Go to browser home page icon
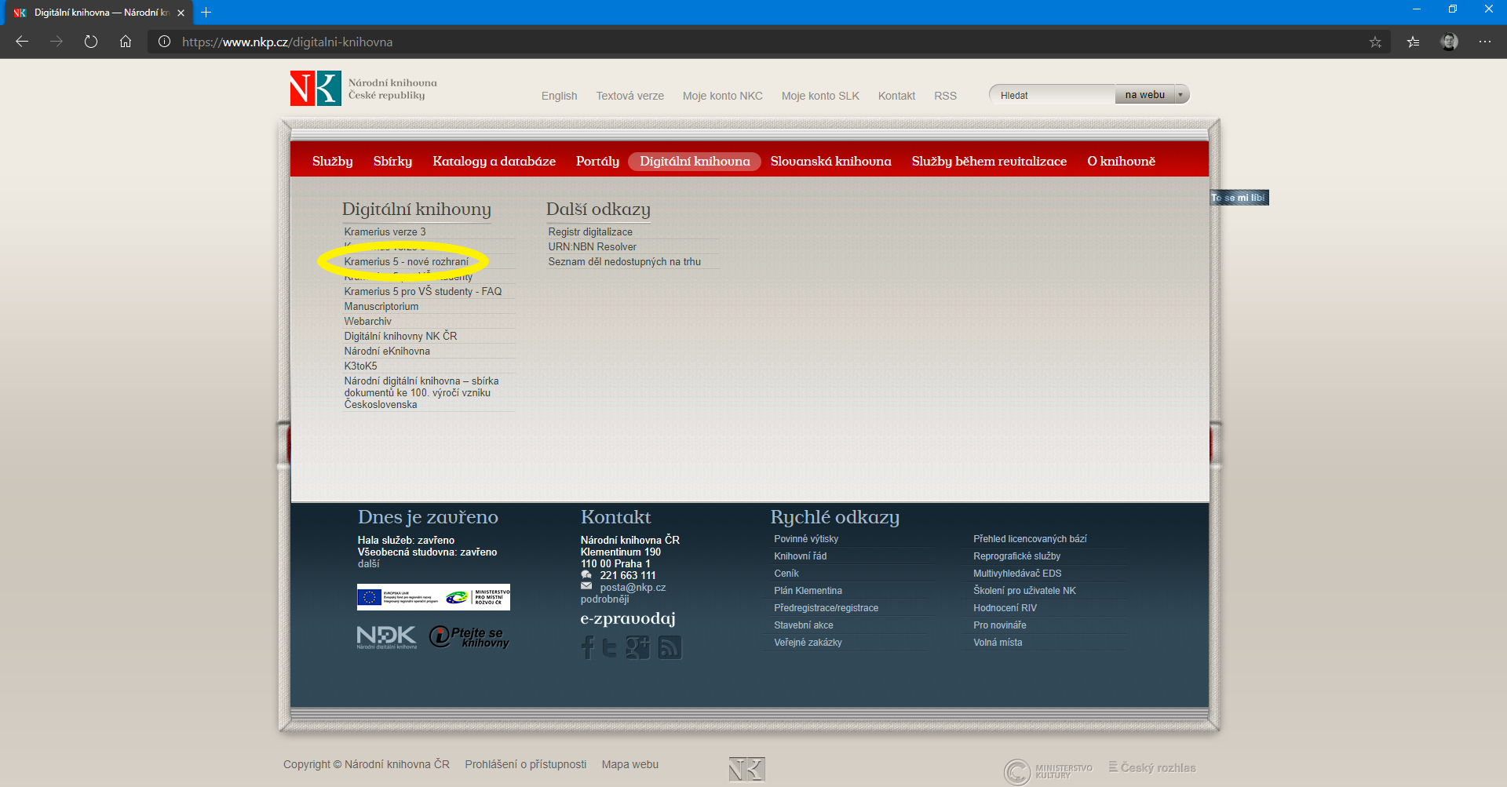The width and height of the screenshot is (1507, 787). tap(126, 42)
